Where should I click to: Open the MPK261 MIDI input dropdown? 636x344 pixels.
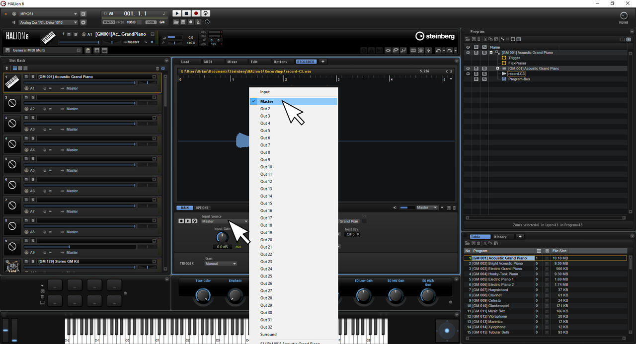click(x=48, y=14)
